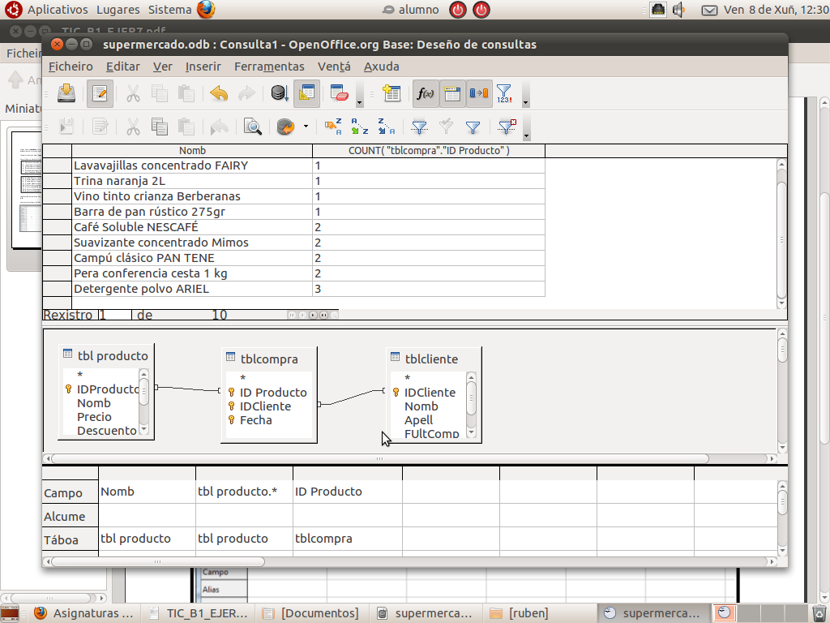Apply the Standard Filter funnel icon
Screen dimensions: 830x623
421,127
